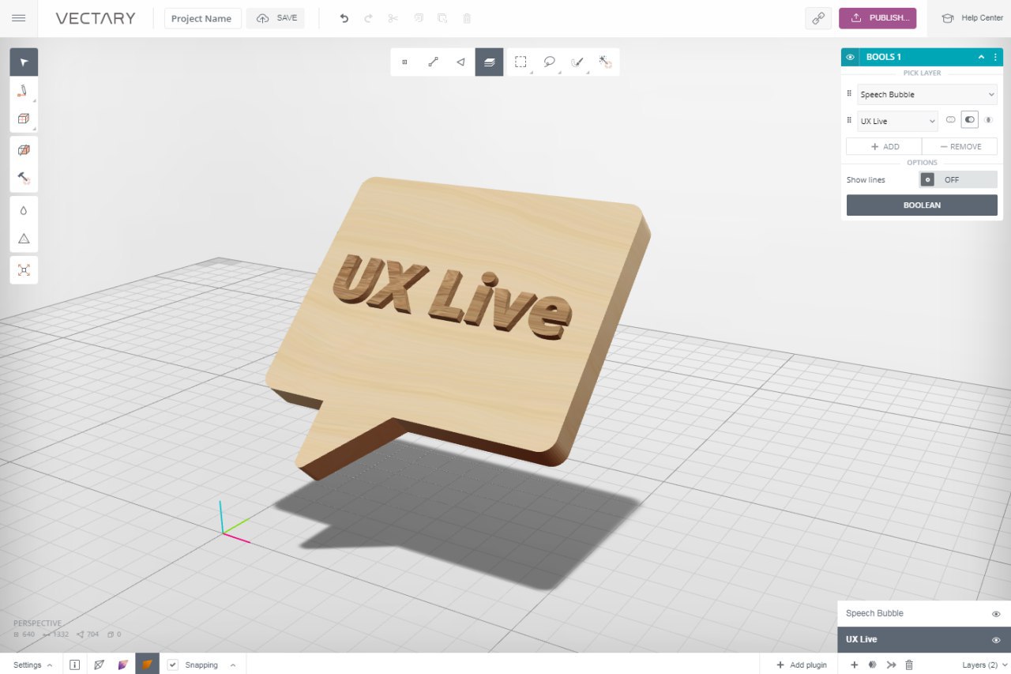
Task: Activate the extrude box tool
Action: click(24, 150)
